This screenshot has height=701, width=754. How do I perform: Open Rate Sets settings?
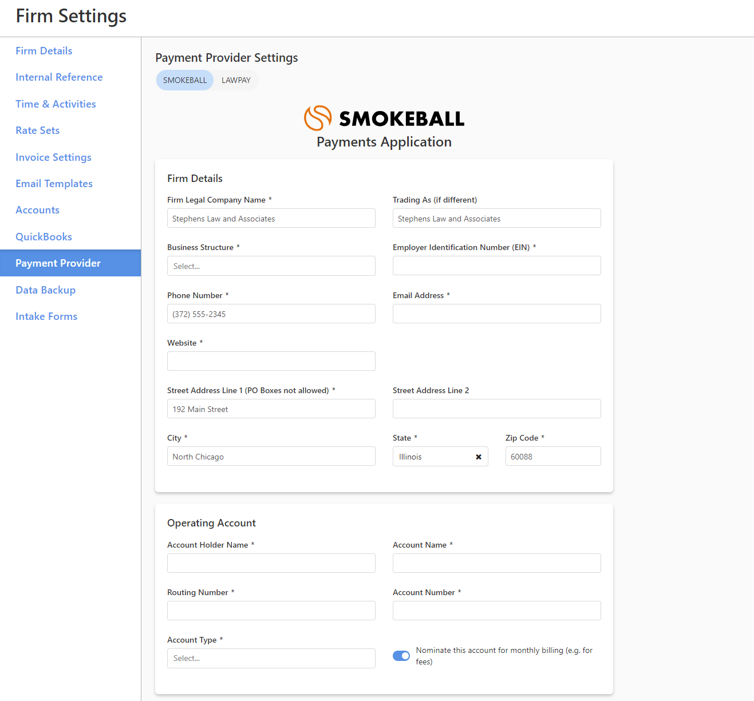click(x=38, y=130)
